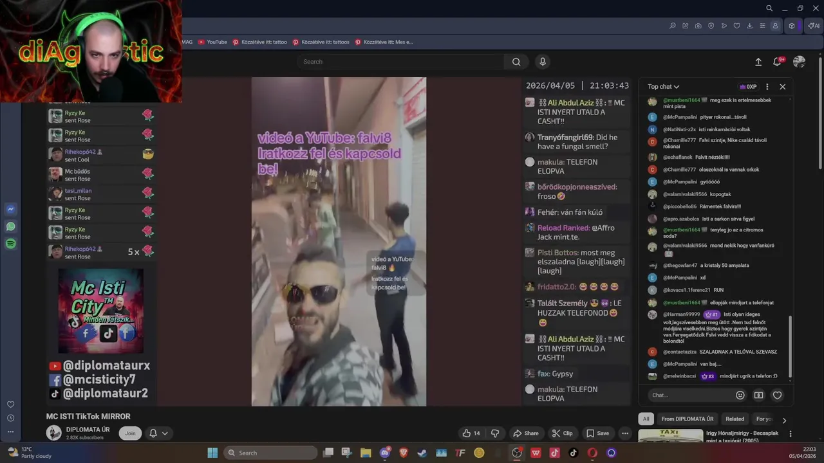Open the browser profile account icon
Screen dimensions: 824x463
click(776, 26)
